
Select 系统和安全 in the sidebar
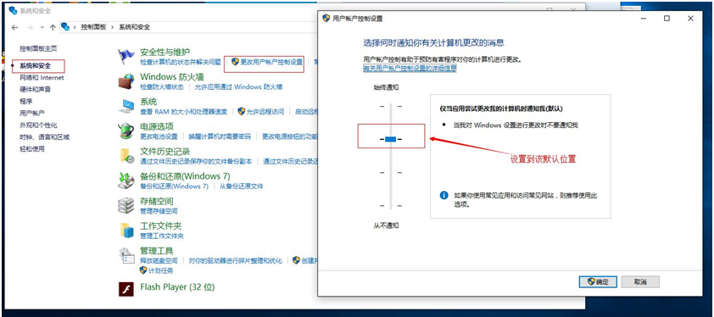pos(36,65)
